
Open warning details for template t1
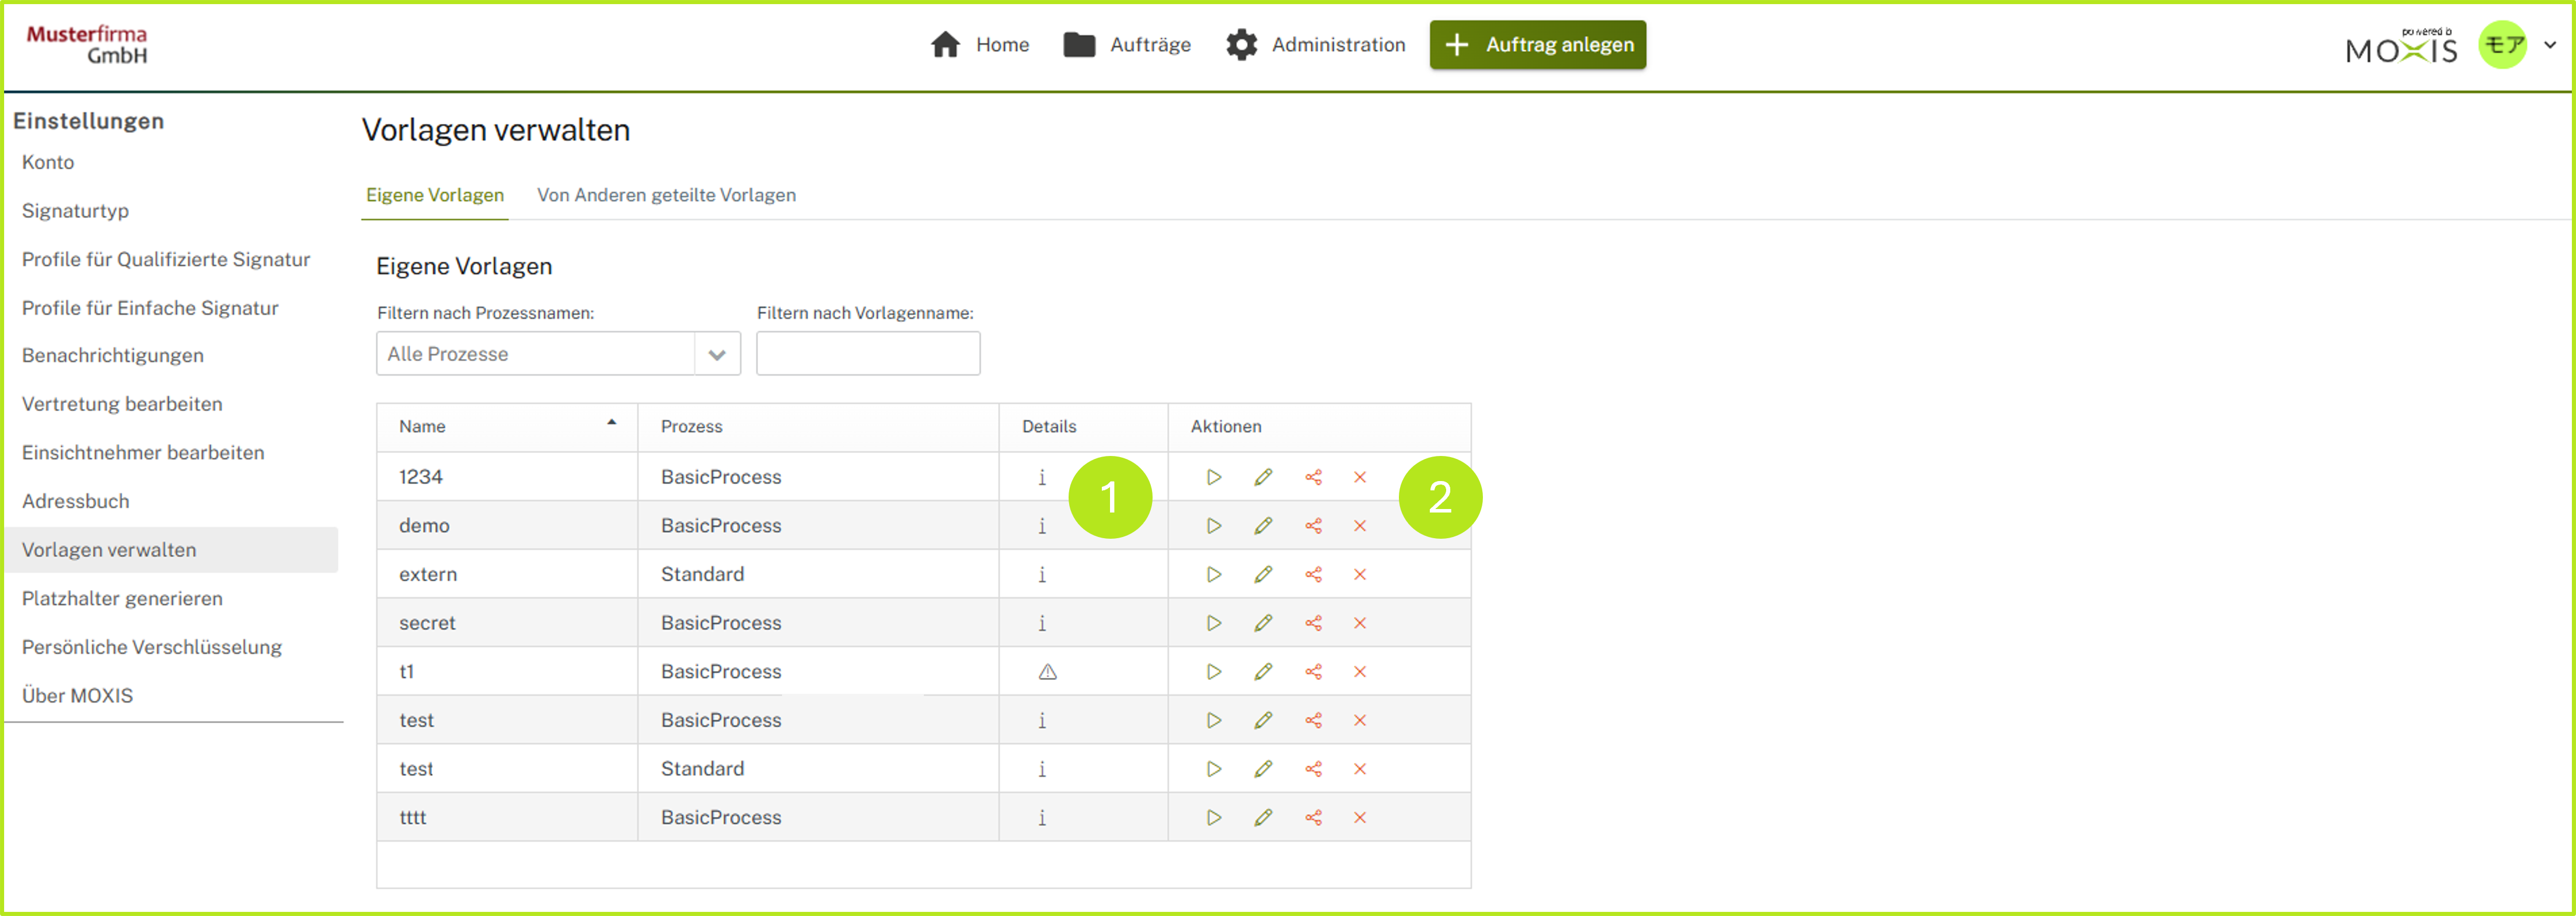(1047, 672)
